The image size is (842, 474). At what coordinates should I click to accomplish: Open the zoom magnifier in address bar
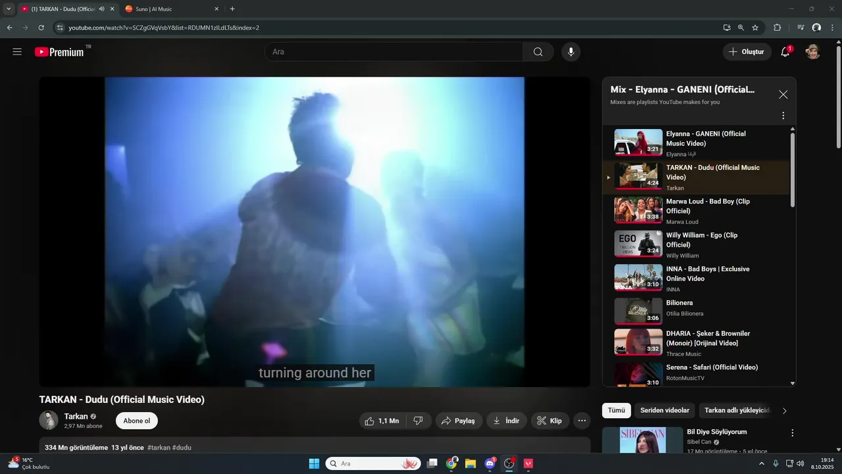pos(741,28)
